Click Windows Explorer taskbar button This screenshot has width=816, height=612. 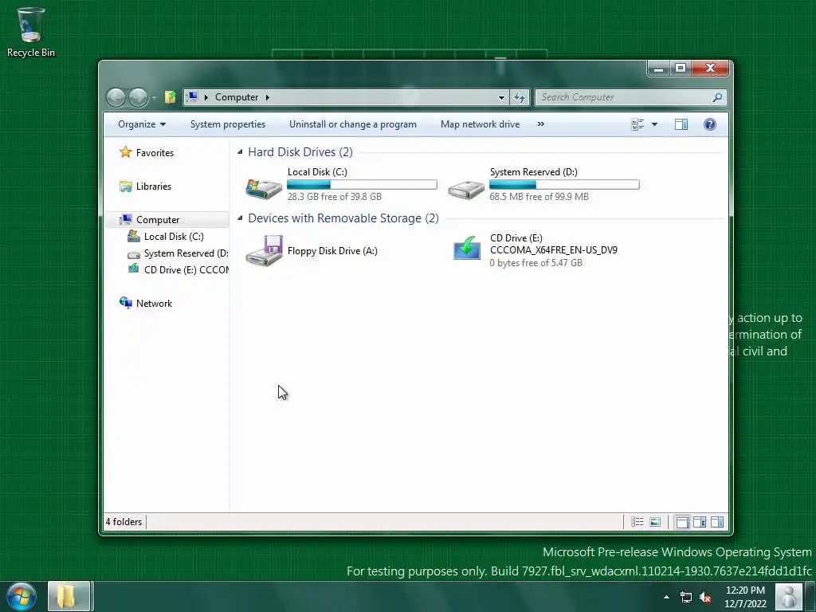tap(70, 596)
